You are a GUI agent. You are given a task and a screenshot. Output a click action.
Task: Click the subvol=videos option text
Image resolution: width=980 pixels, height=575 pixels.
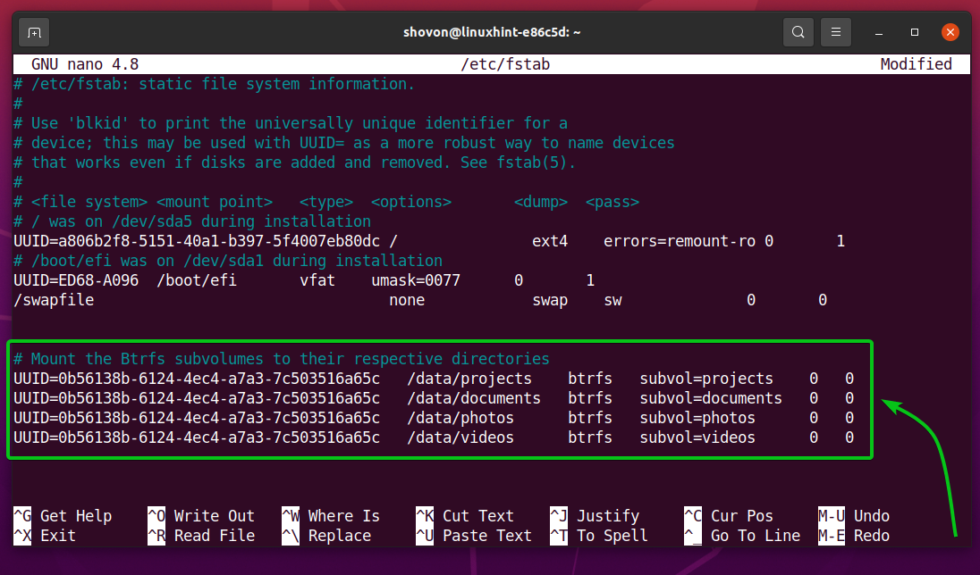coord(697,437)
